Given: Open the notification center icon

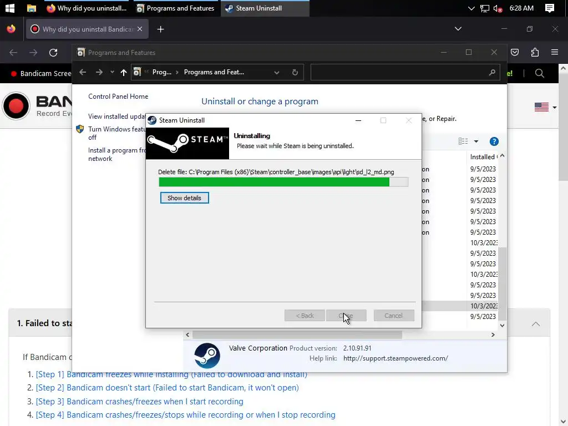Looking at the screenshot, I should [550, 8].
